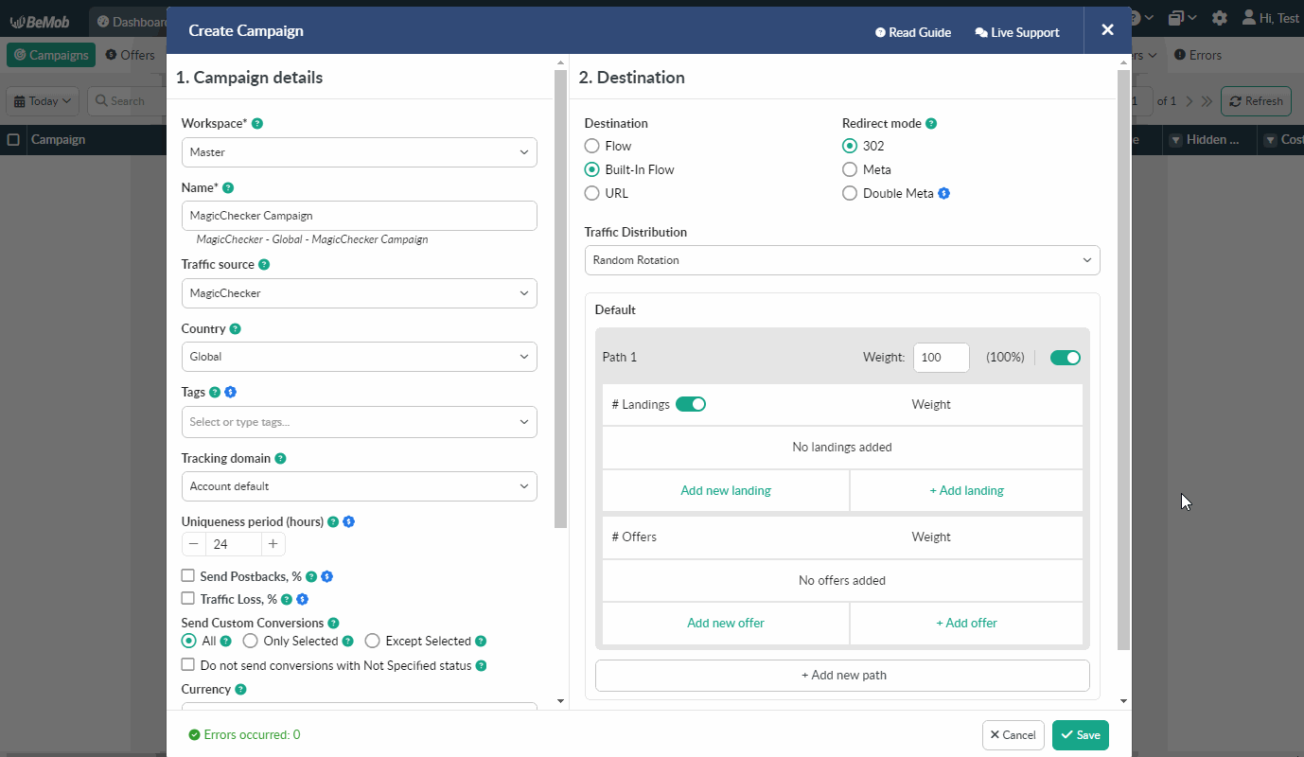Screen dimensions: 1304x757
Task: Toggle the Landings switch off
Action: tap(691, 404)
